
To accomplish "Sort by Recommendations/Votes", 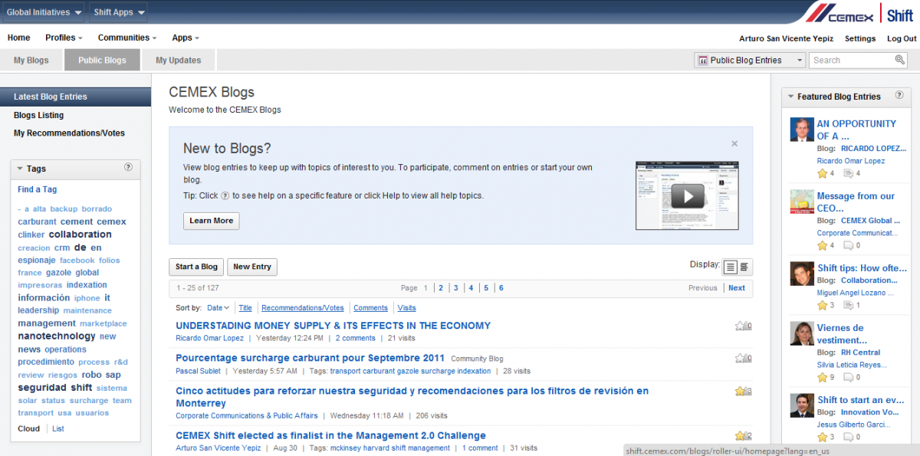I will coord(303,308).
